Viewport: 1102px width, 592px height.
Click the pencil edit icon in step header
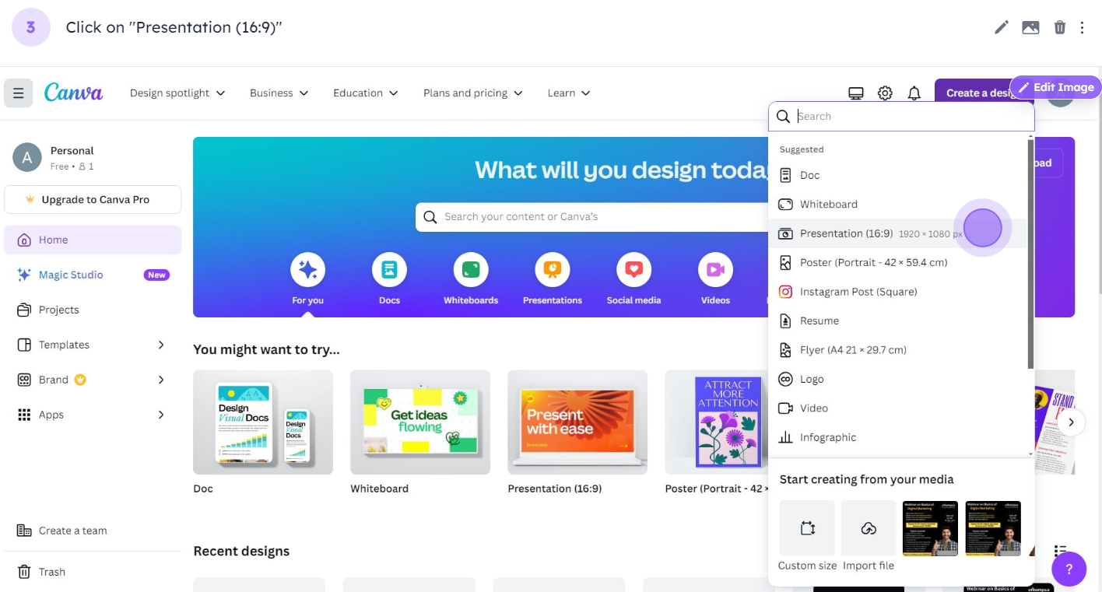[x=1002, y=27]
